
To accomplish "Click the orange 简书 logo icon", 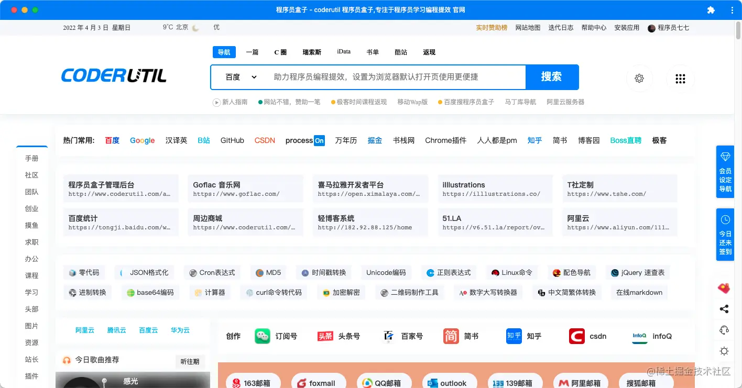I will pyautogui.click(x=451, y=336).
